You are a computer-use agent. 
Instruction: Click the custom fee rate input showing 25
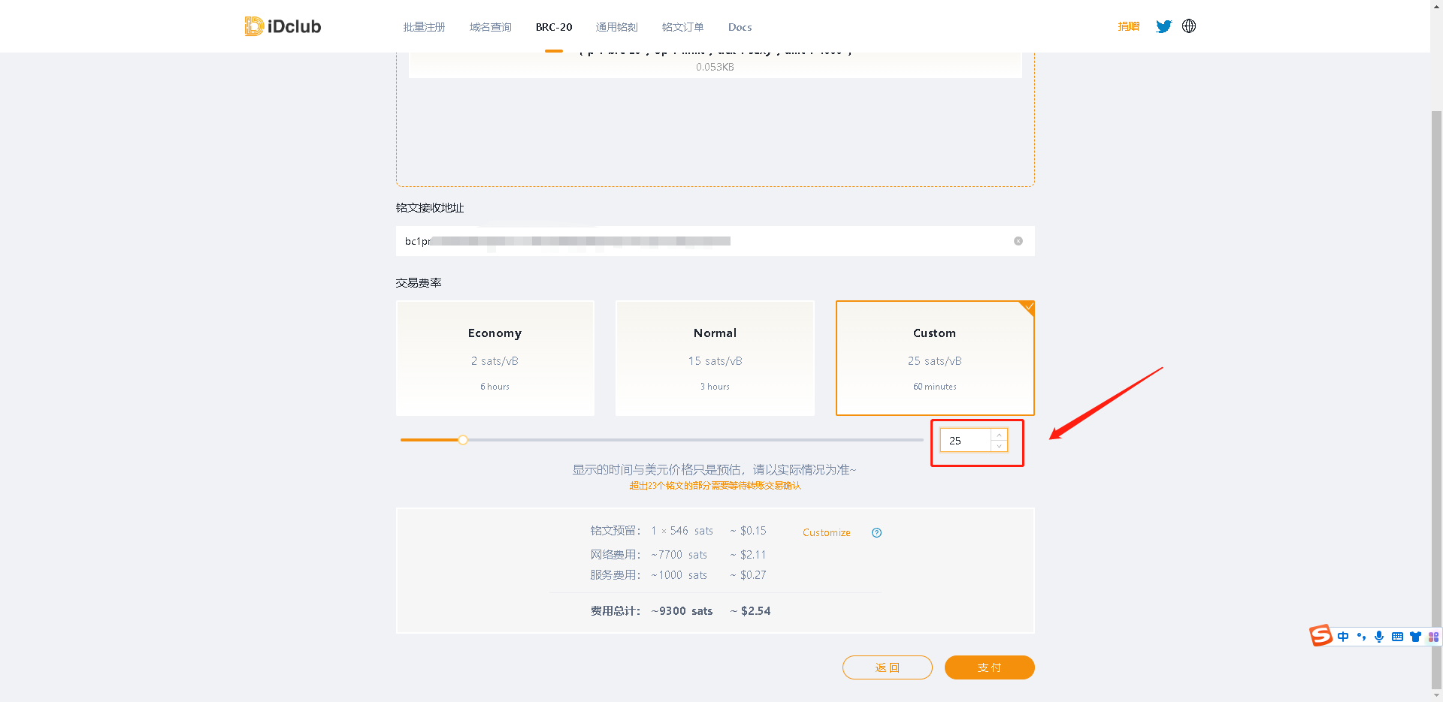pyautogui.click(x=966, y=441)
